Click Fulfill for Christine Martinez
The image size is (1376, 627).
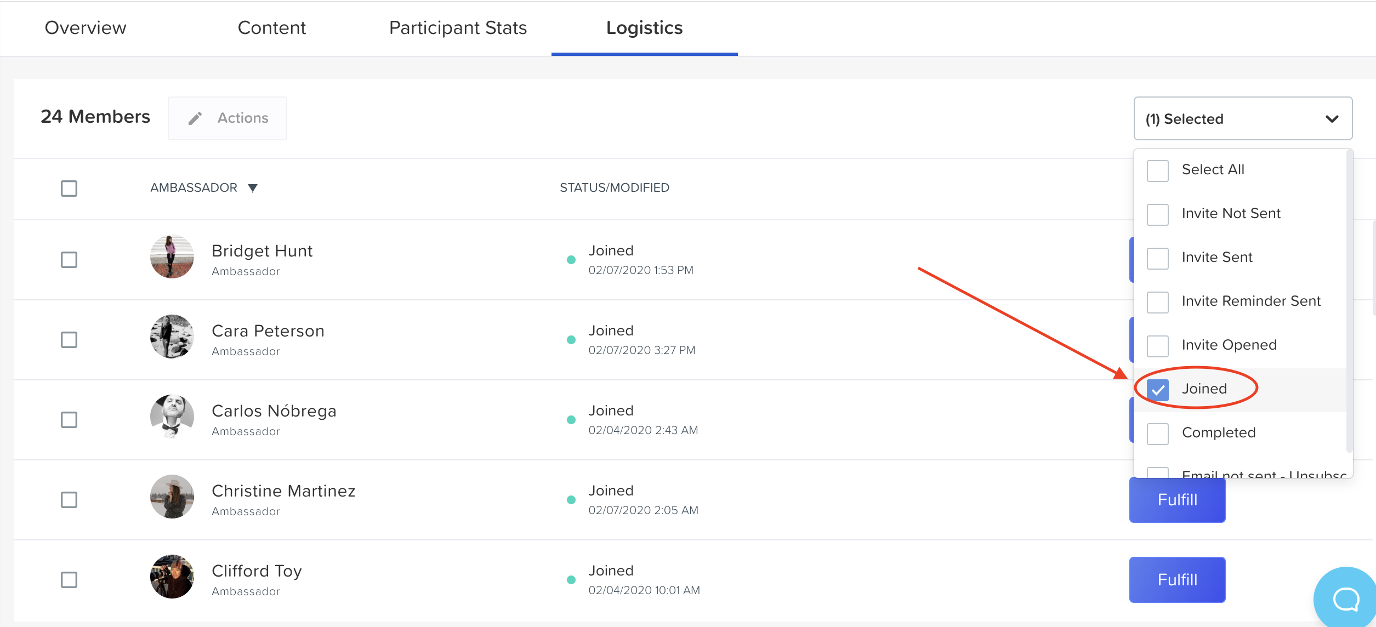[1176, 500]
